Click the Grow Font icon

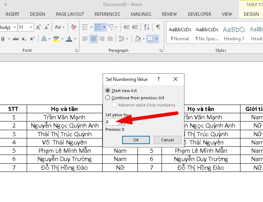click(38, 27)
